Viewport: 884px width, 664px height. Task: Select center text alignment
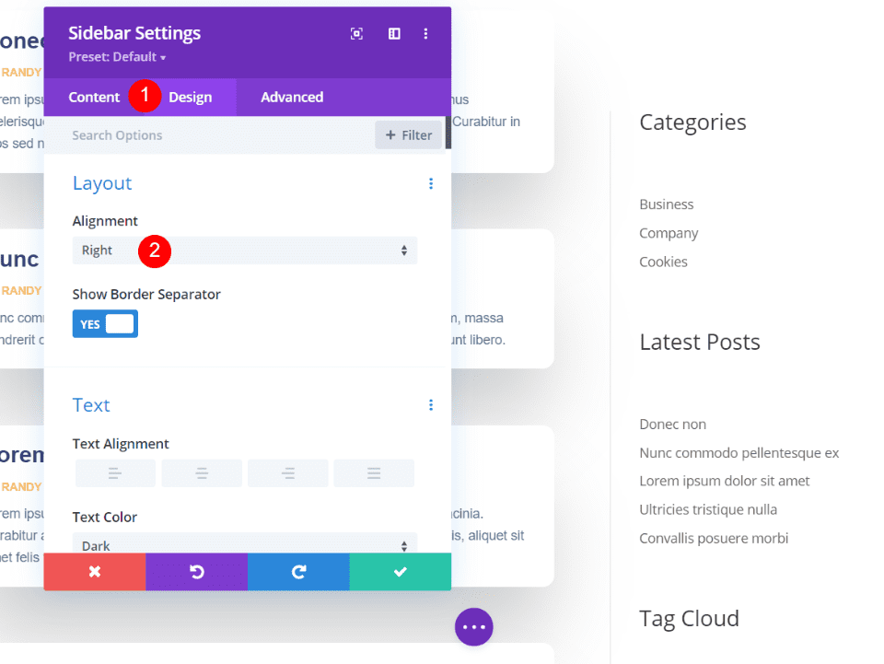[201, 472]
